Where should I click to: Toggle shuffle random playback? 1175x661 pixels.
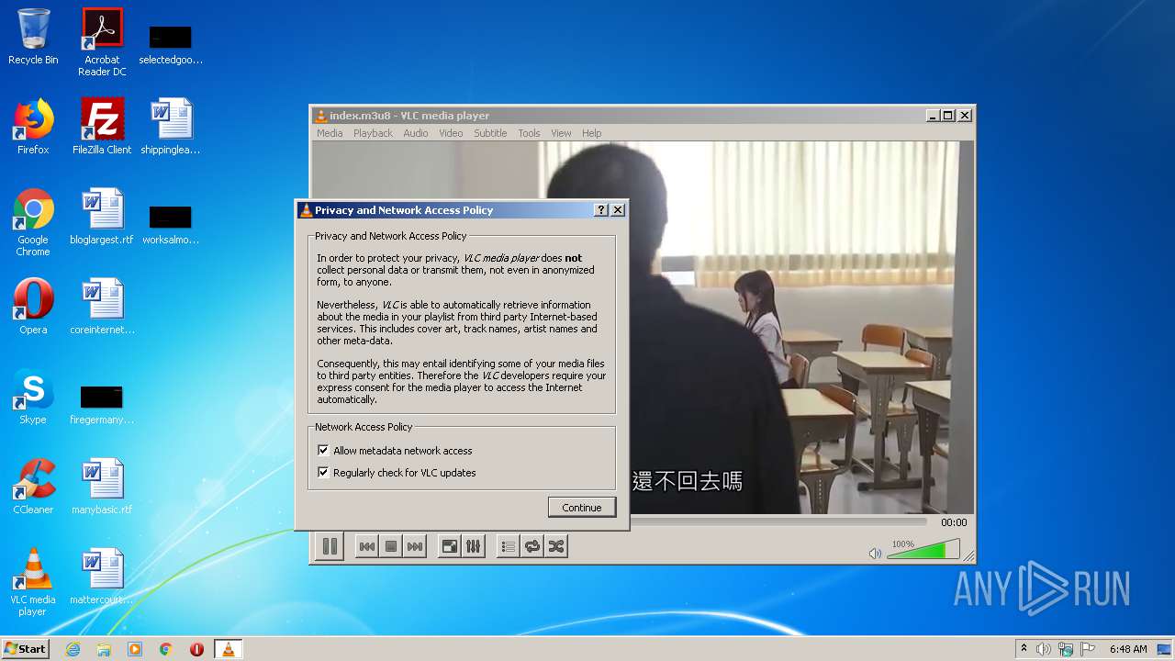point(555,546)
